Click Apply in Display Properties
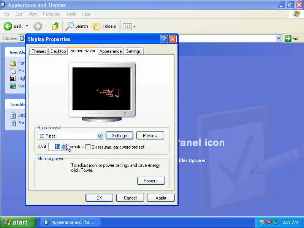304x228 pixels. click(x=161, y=198)
